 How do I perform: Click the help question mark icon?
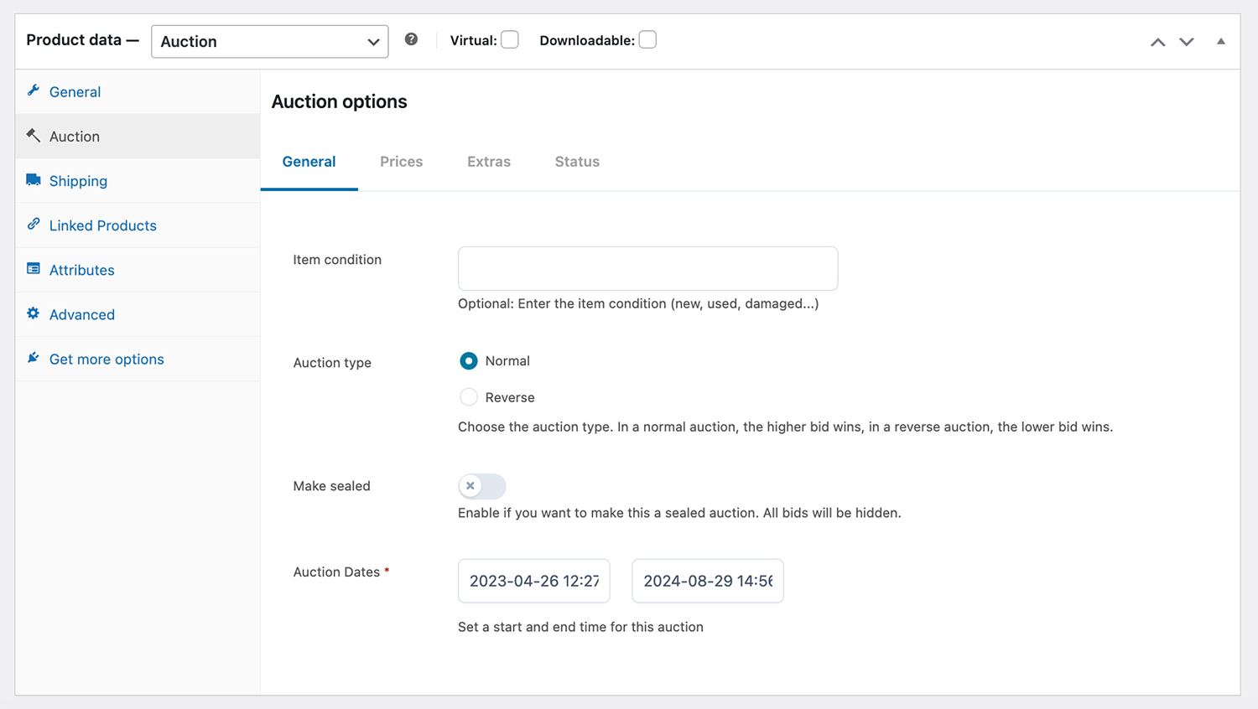(x=411, y=39)
